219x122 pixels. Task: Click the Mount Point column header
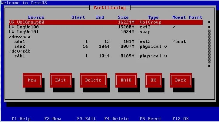coord(187,17)
